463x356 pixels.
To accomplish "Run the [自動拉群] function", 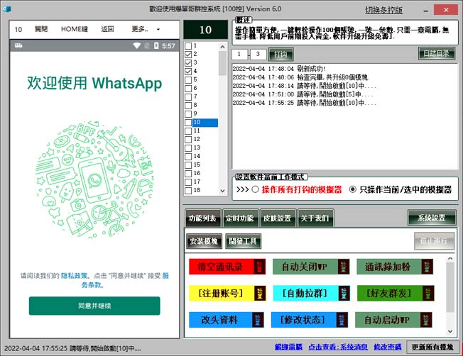I will (x=305, y=293).
